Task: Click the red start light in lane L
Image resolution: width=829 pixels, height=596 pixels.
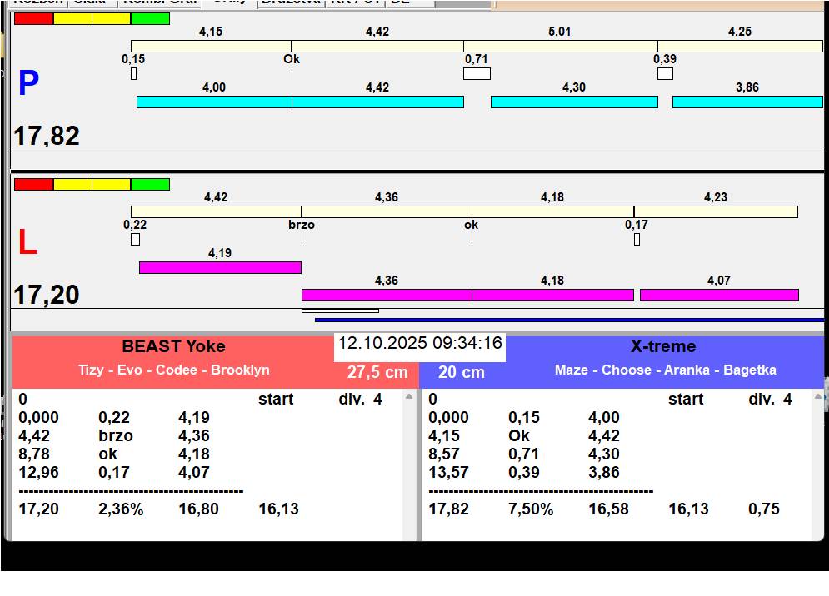Action: (33, 184)
